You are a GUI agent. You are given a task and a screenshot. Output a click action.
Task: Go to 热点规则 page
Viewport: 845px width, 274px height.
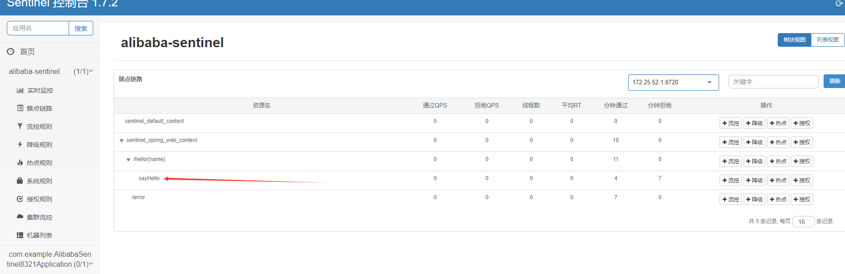(x=40, y=163)
